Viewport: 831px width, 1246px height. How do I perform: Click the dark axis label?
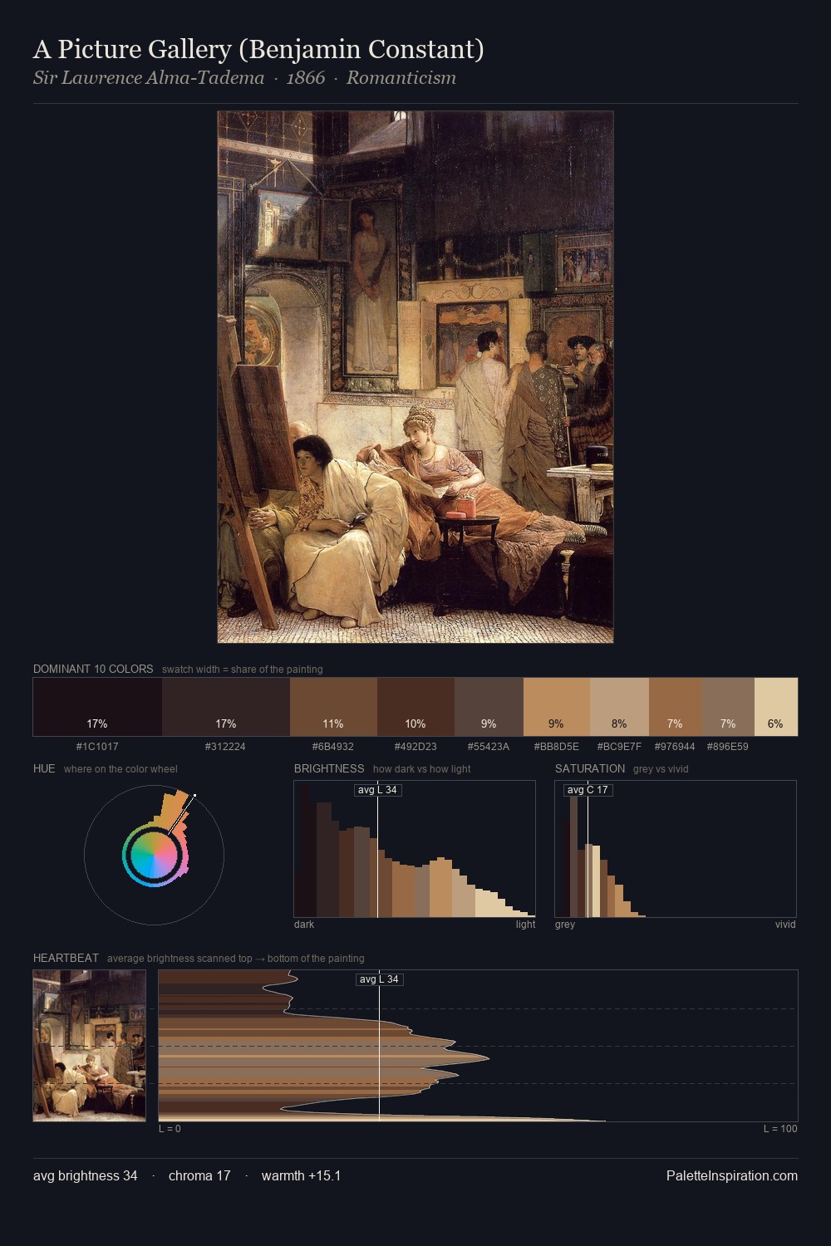pos(304,925)
